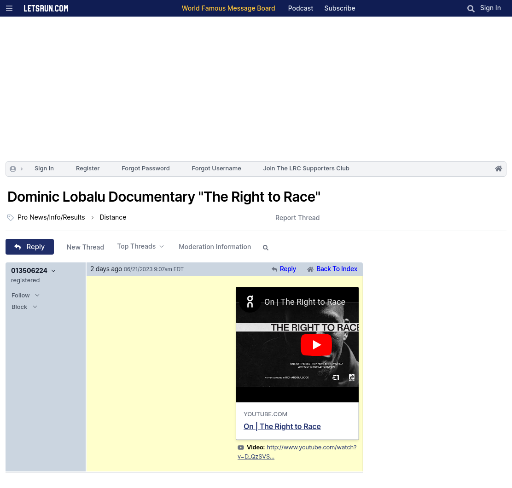
Task: Click the home icon in account bar
Action: pyautogui.click(x=498, y=168)
